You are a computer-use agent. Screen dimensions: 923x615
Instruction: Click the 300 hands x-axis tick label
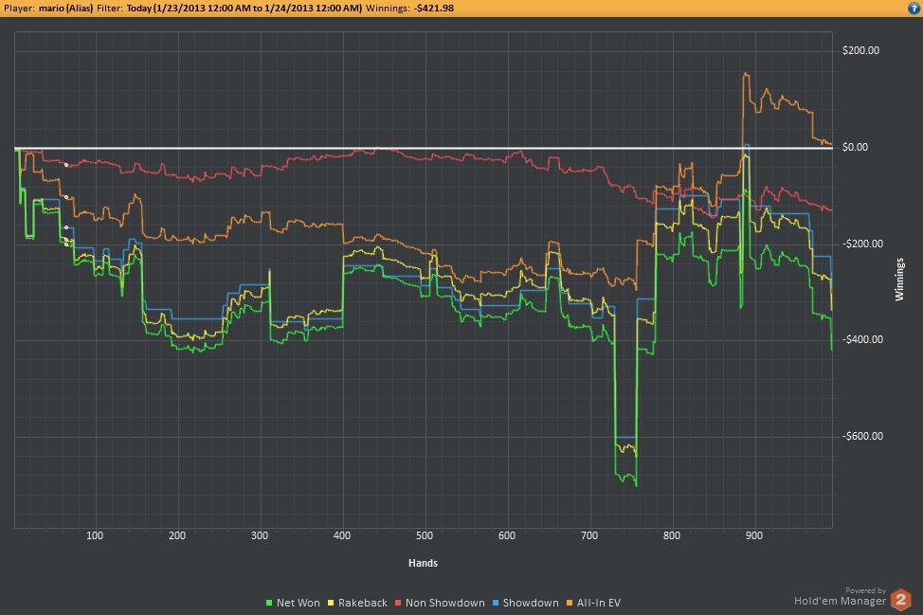260,535
